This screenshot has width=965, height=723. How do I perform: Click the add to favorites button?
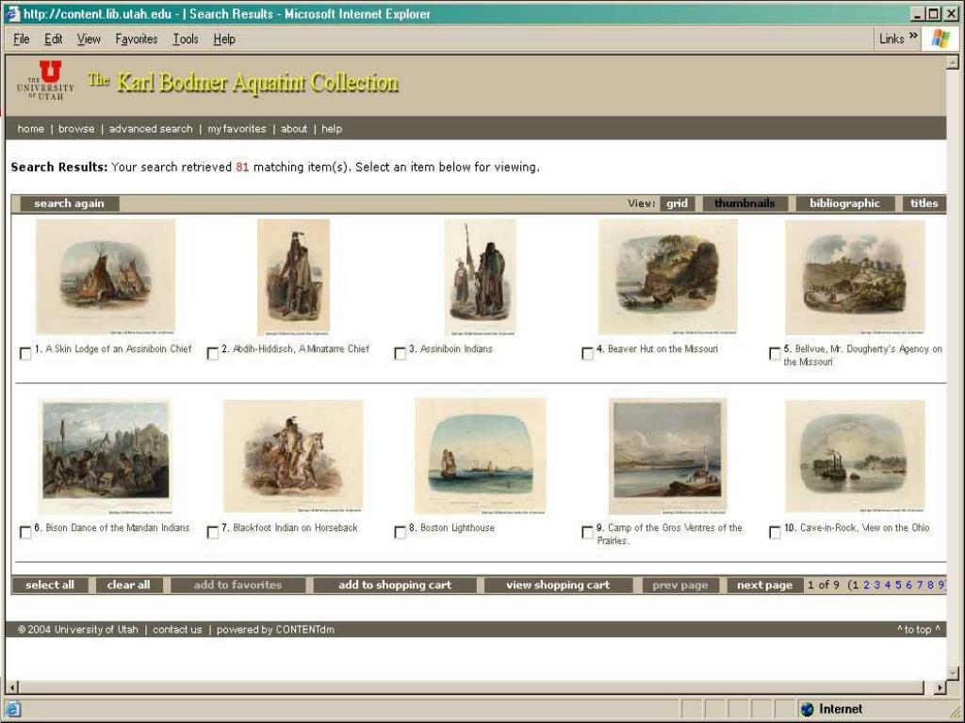tap(237, 585)
